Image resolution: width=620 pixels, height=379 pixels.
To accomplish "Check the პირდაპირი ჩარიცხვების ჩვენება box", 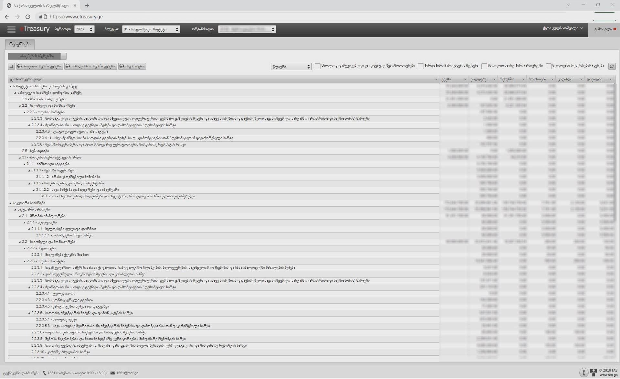I will pyautogui.click(x=421, y=66).
